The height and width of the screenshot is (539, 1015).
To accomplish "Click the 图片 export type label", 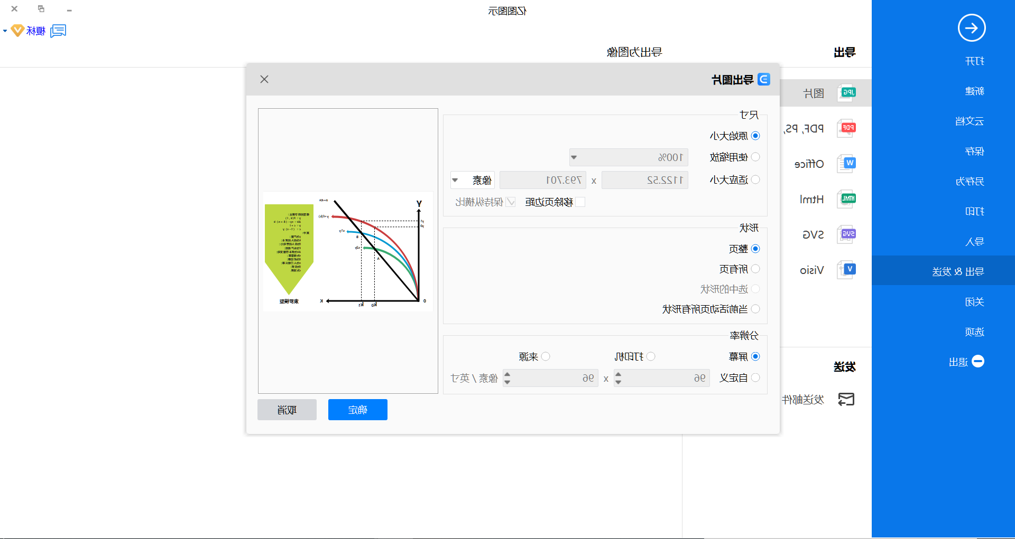I will tap(814, 93).
